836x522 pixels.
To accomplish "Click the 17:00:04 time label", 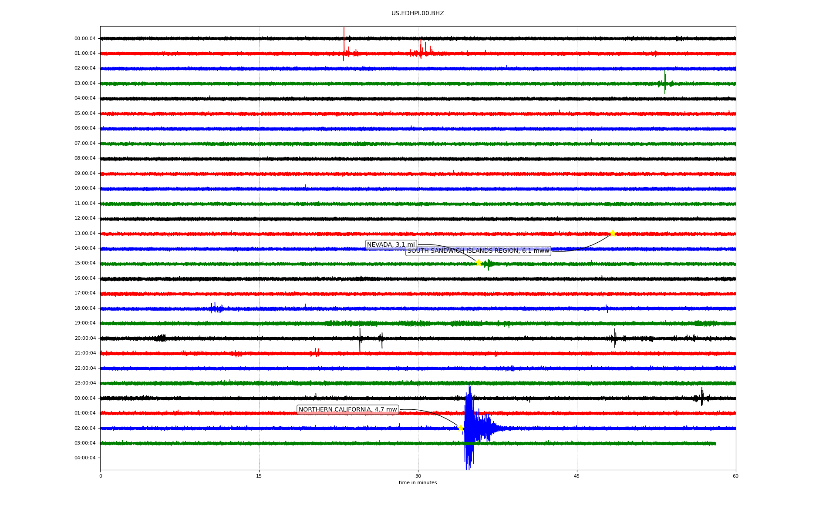I will click(x=85, y=293).
